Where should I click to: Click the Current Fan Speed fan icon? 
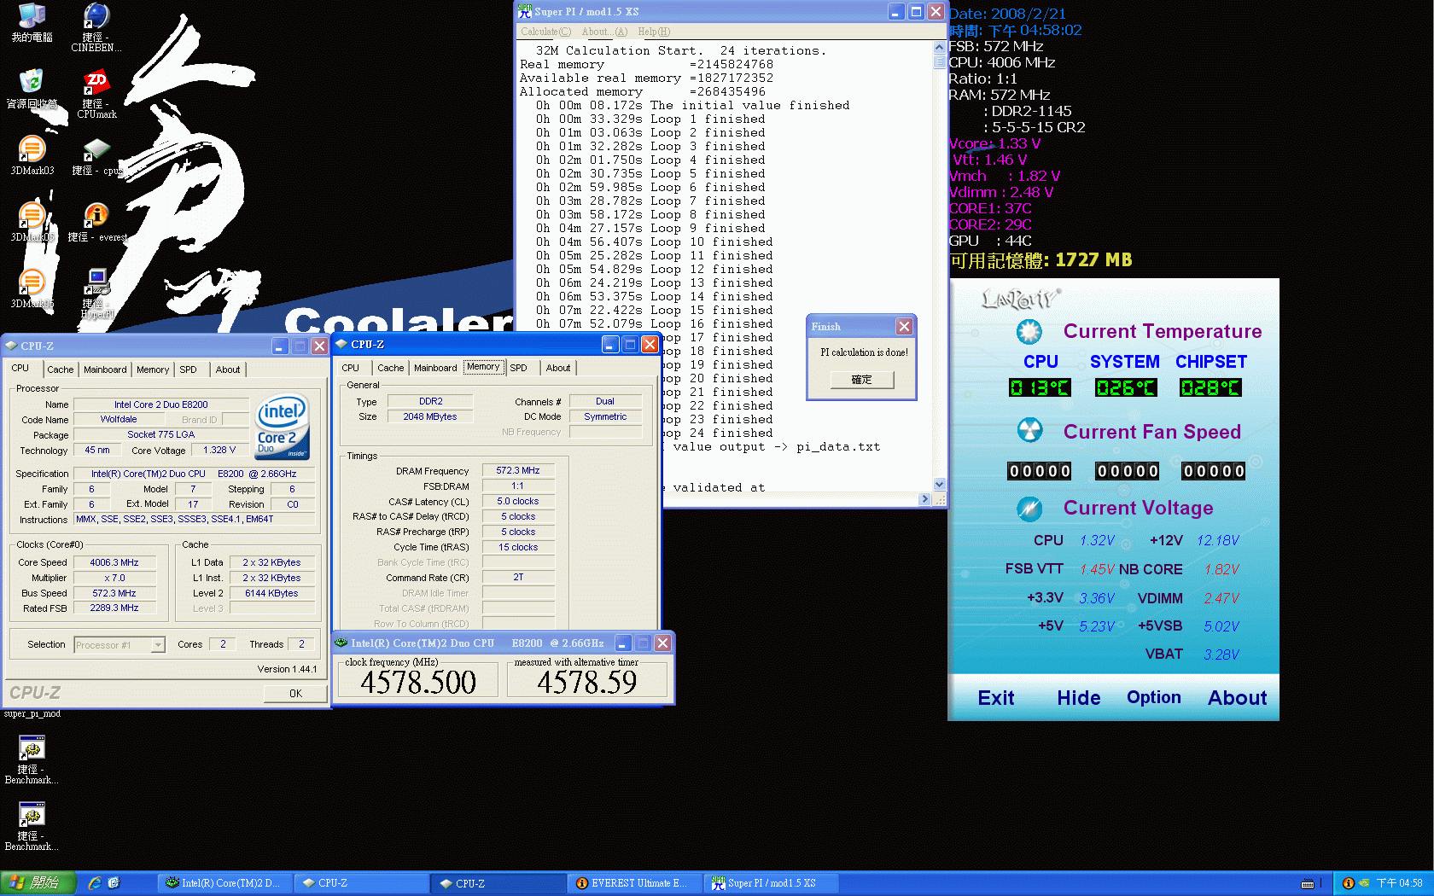[x=1030, y=431]
